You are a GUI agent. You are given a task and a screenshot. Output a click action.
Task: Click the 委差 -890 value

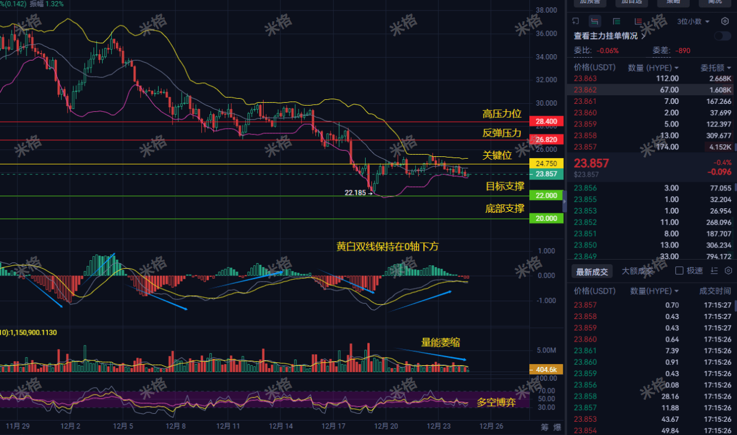(x=683, y=51)
